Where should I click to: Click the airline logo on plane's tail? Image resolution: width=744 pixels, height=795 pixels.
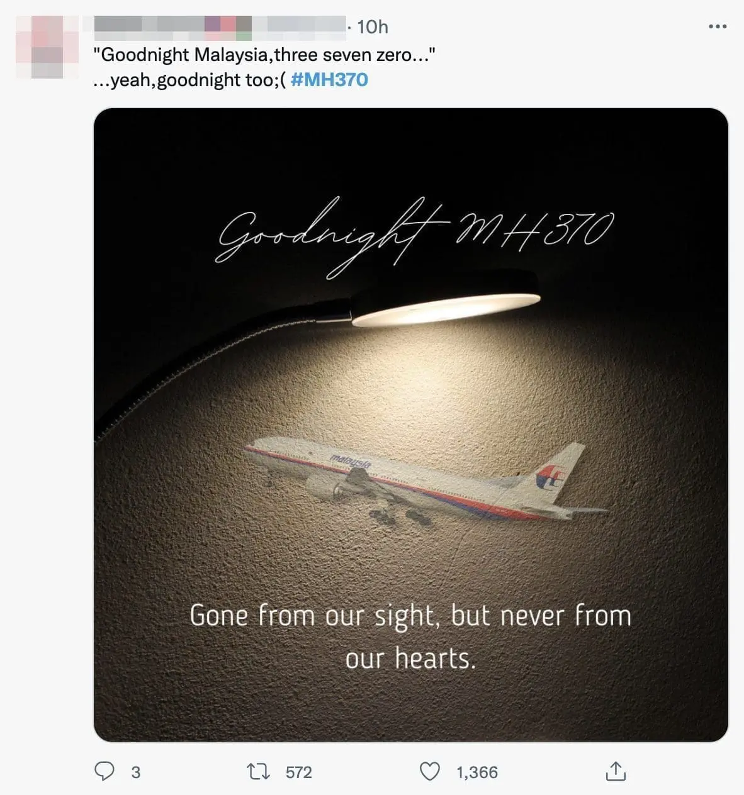(x=550, y=477)
